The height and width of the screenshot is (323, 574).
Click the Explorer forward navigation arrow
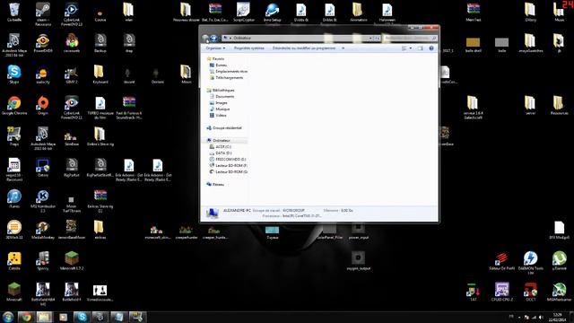[214, 38]
